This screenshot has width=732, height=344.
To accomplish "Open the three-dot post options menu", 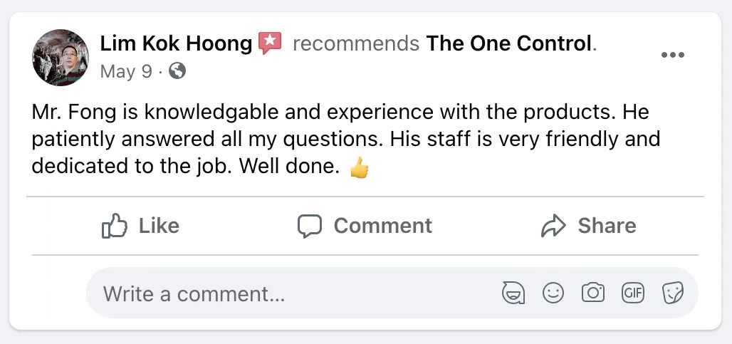I will pos(672,56).
